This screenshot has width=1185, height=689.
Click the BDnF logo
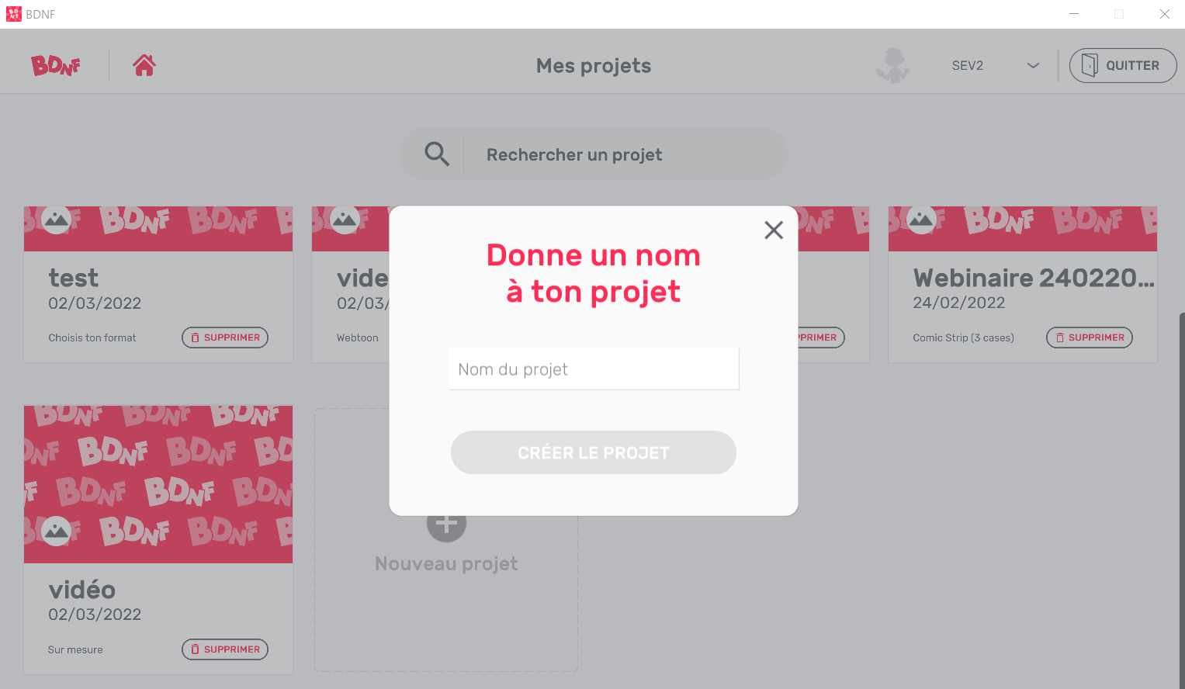tap(56, 65)
